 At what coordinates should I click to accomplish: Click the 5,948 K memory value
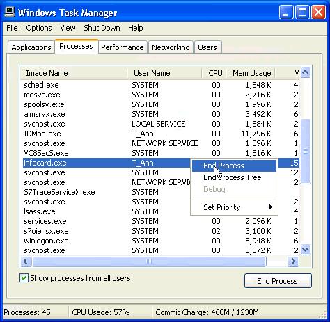[x=258, y=241]
